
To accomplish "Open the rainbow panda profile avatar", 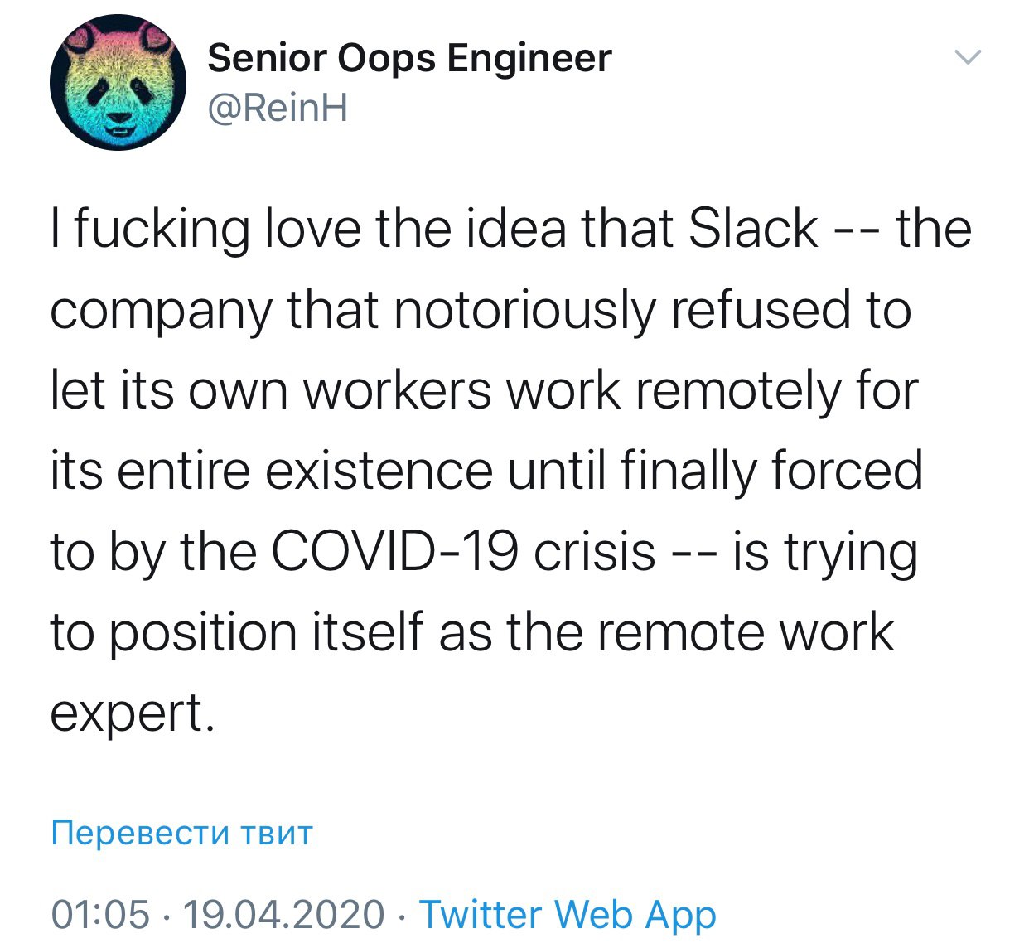I will click(x=118, y=82).
